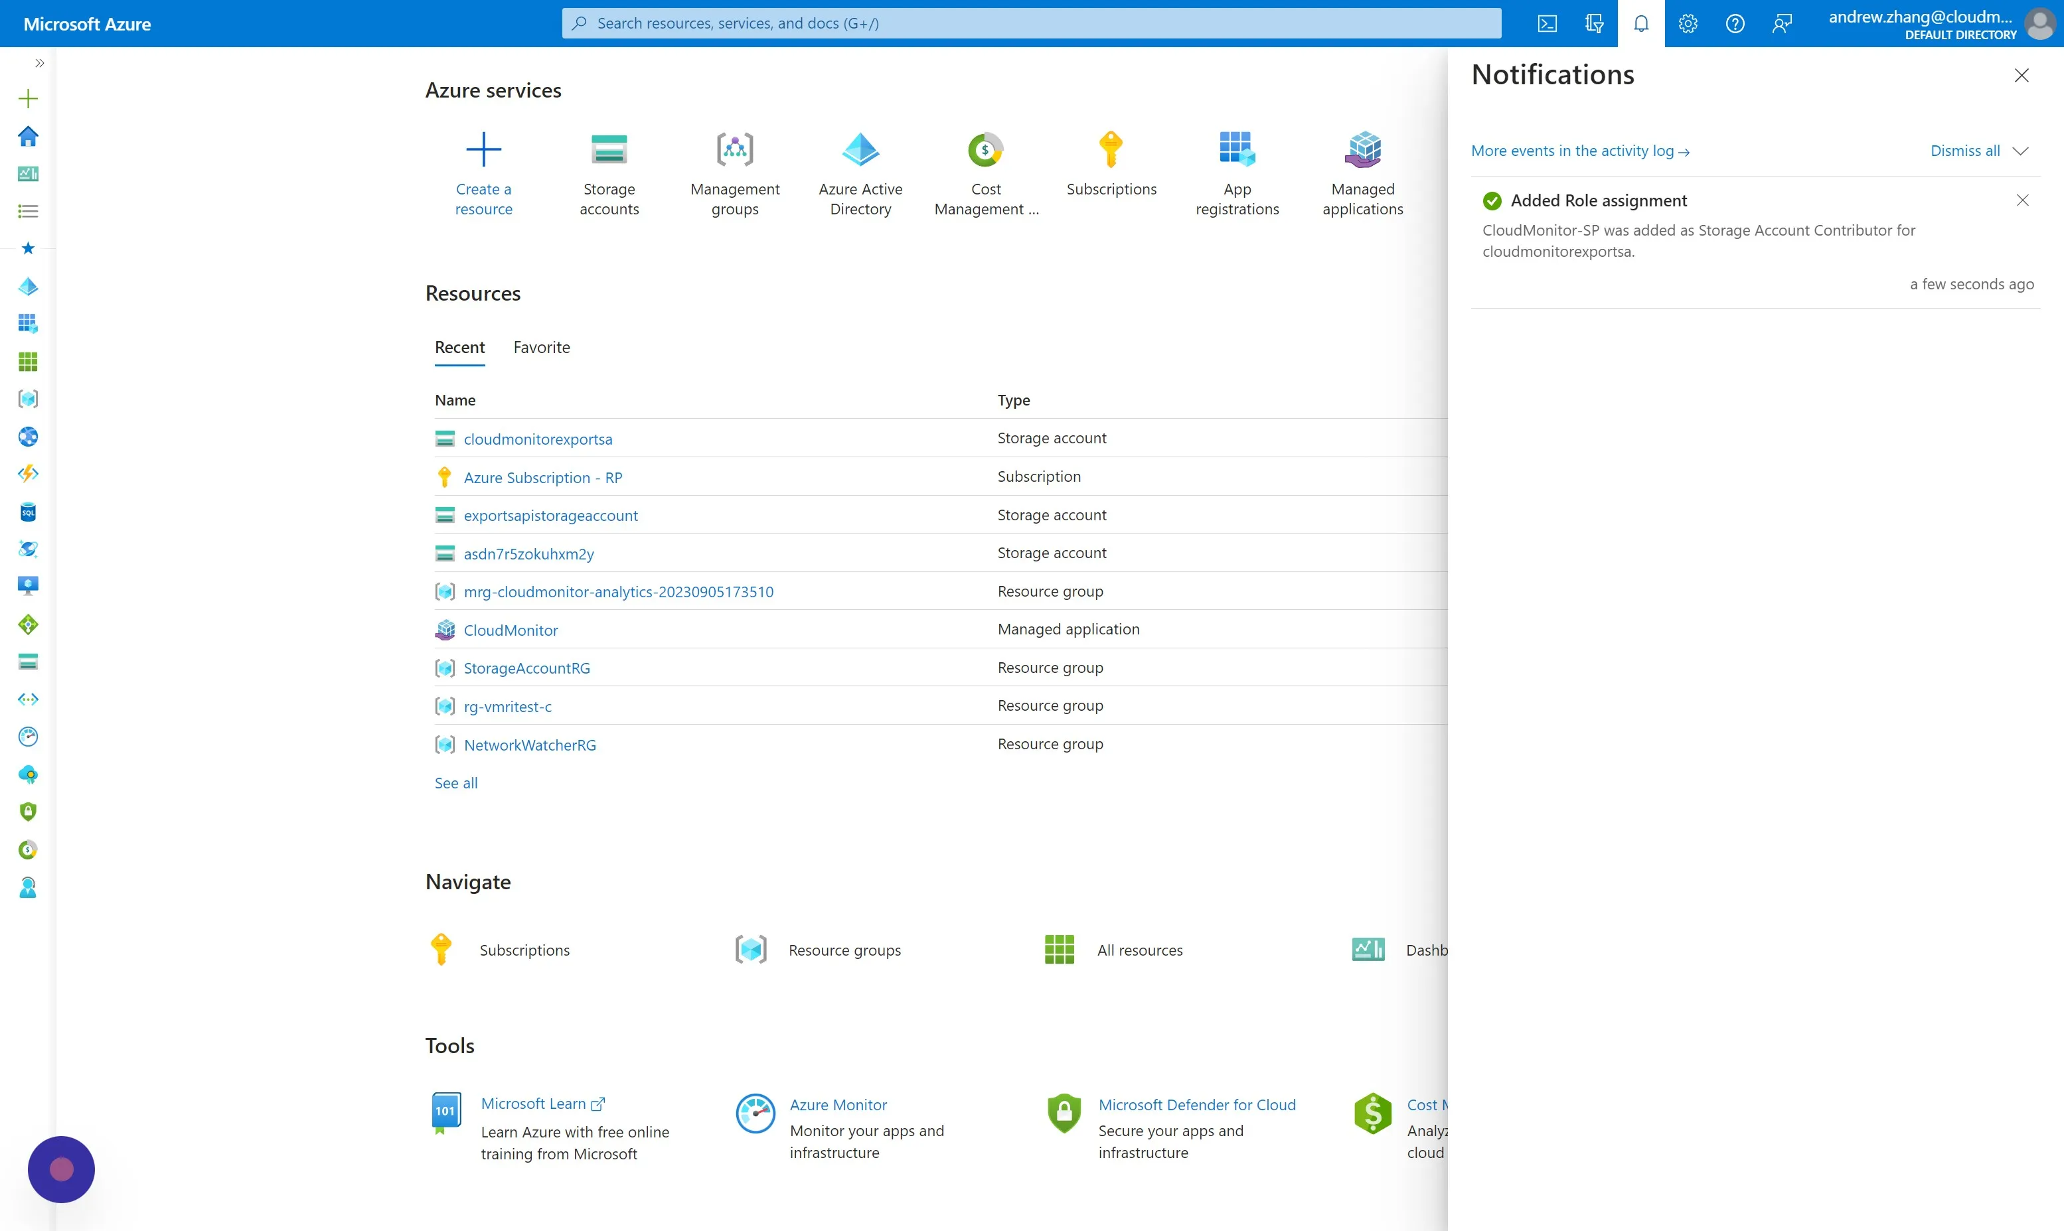Viewport: 2064px width, 1231px height.
Task: Open Dashboard from sidebar chart icon
Action: pyautogui.click(x=28, y=173)
